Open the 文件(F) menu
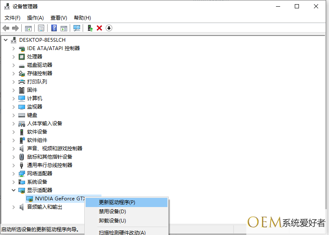Viewport: 329px width, 235px height. tap(12, 18)
